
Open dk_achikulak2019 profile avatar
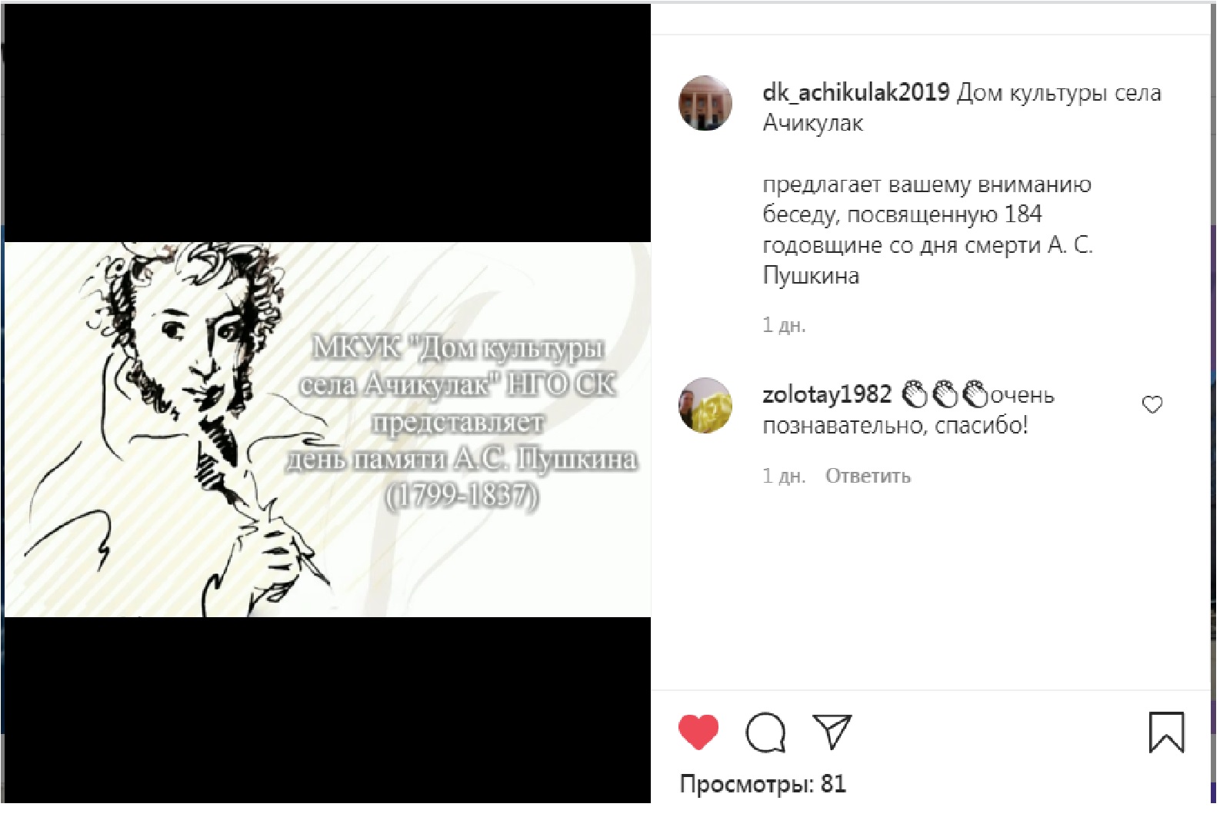[x=705, y=103]
